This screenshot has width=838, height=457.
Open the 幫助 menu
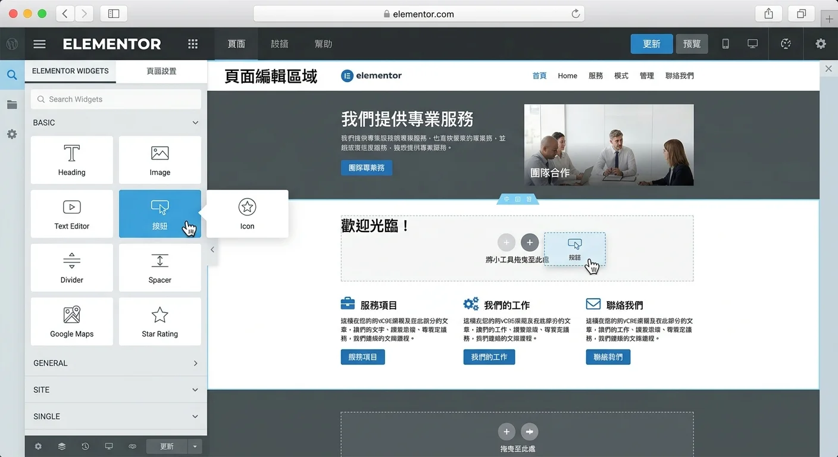[x=323, y=43]
